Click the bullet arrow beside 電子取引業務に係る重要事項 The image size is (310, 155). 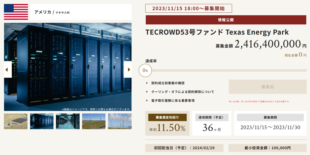[x=146, y=100]
